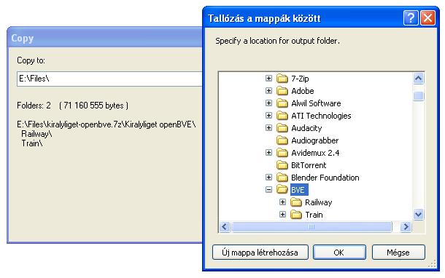Click 'Railway\' line in Copy window
Screen dimensions: 445x278
[x=36, y=134]
